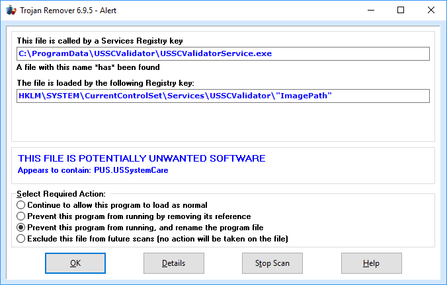This screenshot has height=285, width=447.
Task: Maximize the Trojan Remover alert window
Action: (401, 11)
